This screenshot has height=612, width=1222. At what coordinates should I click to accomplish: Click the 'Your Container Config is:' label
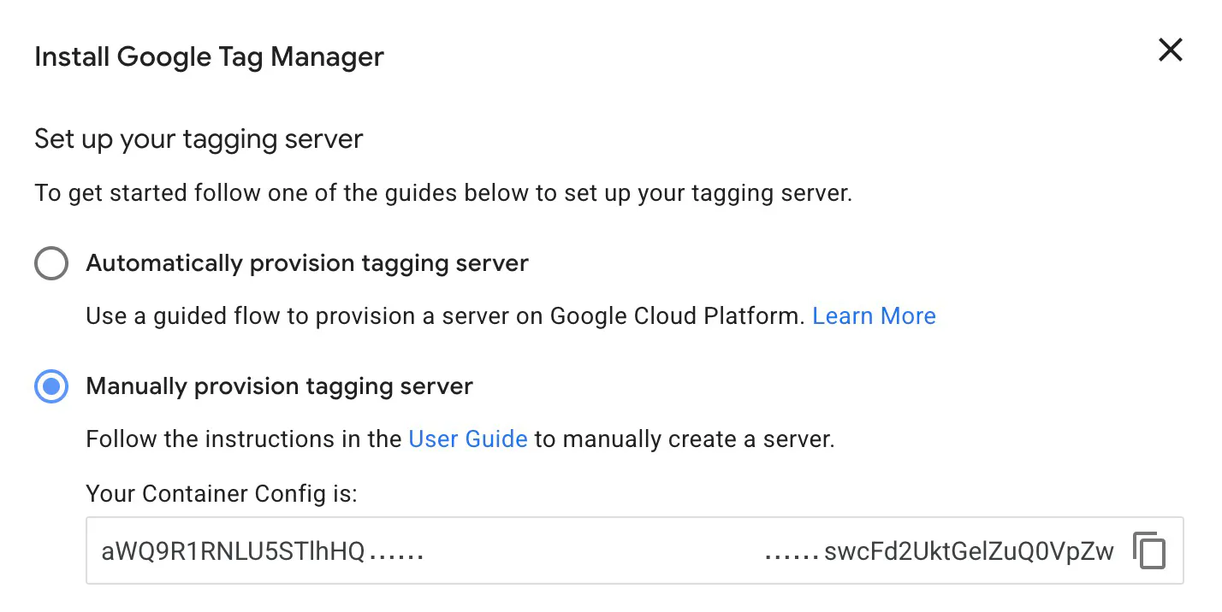point(222,494)
